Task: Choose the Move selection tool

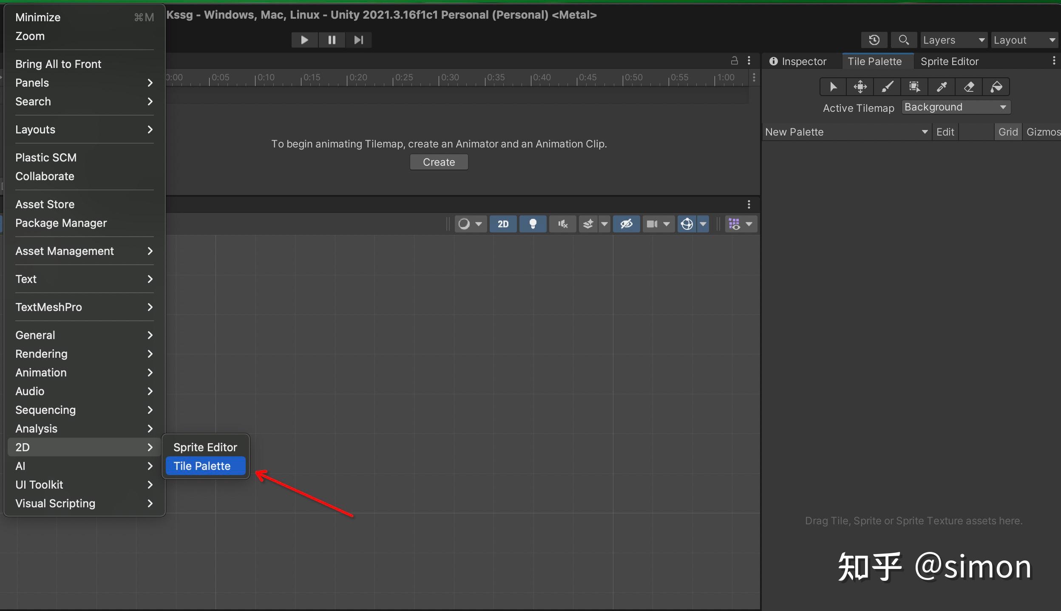Action: click(860, 87)
